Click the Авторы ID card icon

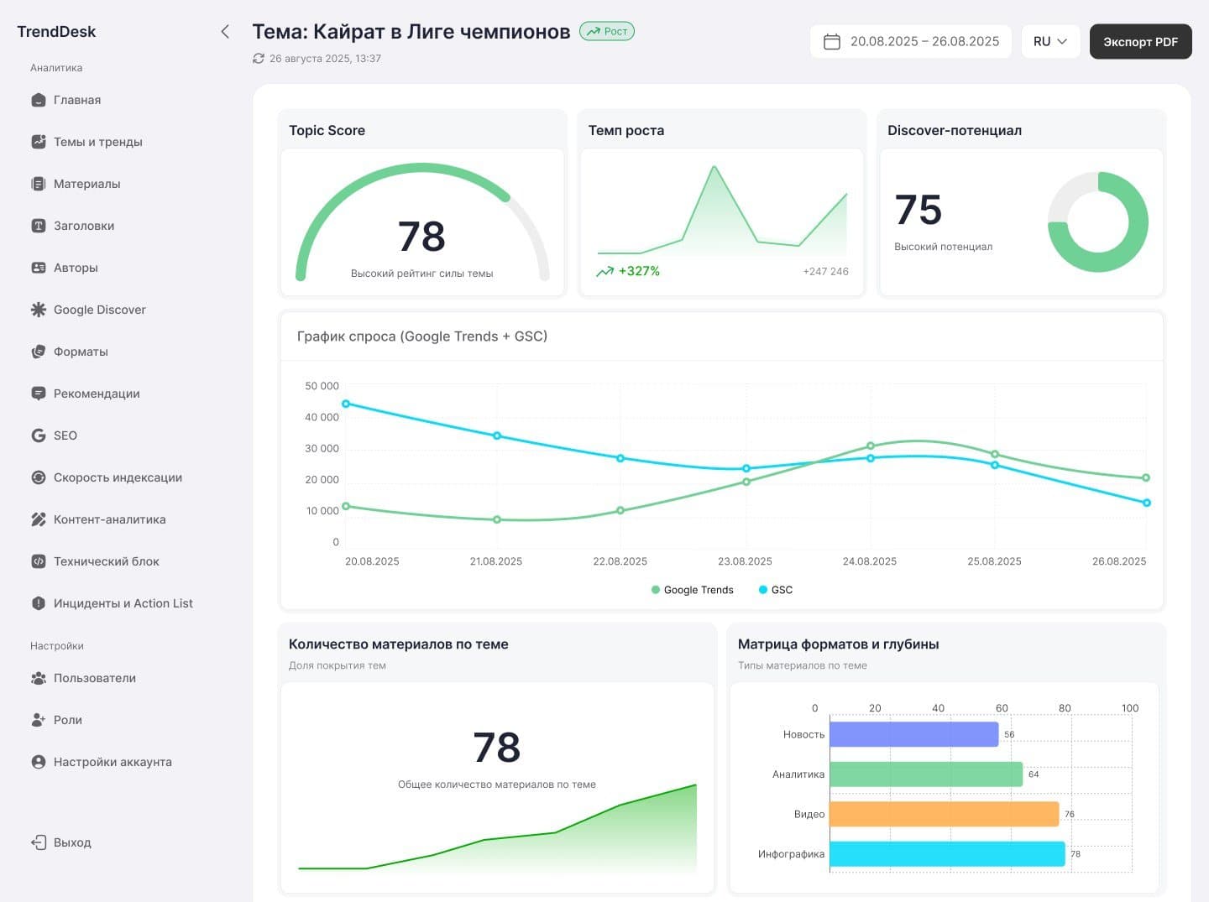coord(39,268)
